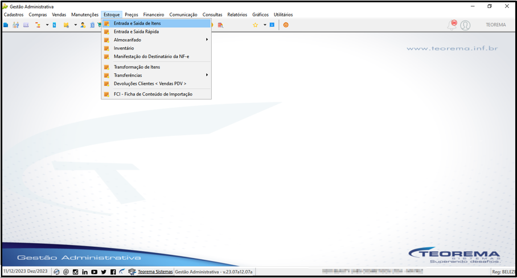Close the open Estoque menu
The image size is (517, 278).
[112, 14]
